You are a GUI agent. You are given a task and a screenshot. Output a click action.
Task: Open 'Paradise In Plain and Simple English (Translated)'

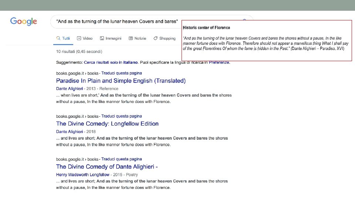point(121,81)
